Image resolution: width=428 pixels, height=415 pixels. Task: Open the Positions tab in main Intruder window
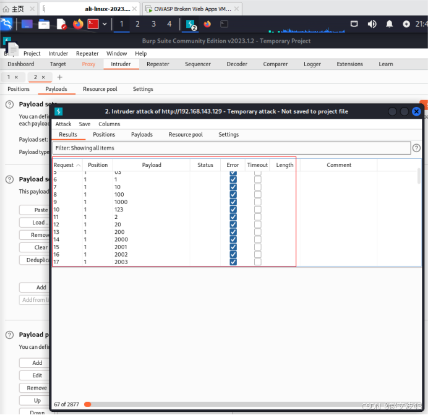[19, 89]
